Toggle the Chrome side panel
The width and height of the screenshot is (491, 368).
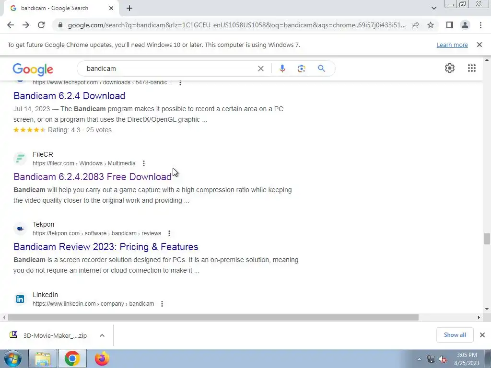(x=450, y=25)
